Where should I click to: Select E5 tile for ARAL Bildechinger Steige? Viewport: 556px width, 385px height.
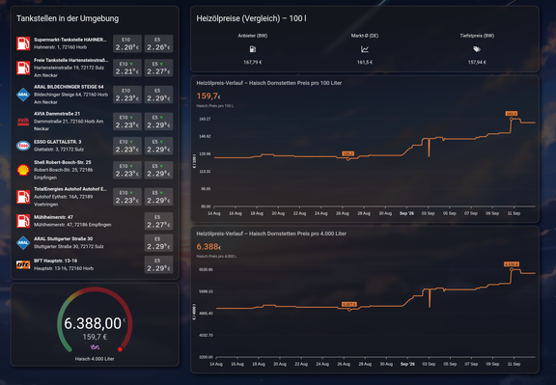click(158, 95)
